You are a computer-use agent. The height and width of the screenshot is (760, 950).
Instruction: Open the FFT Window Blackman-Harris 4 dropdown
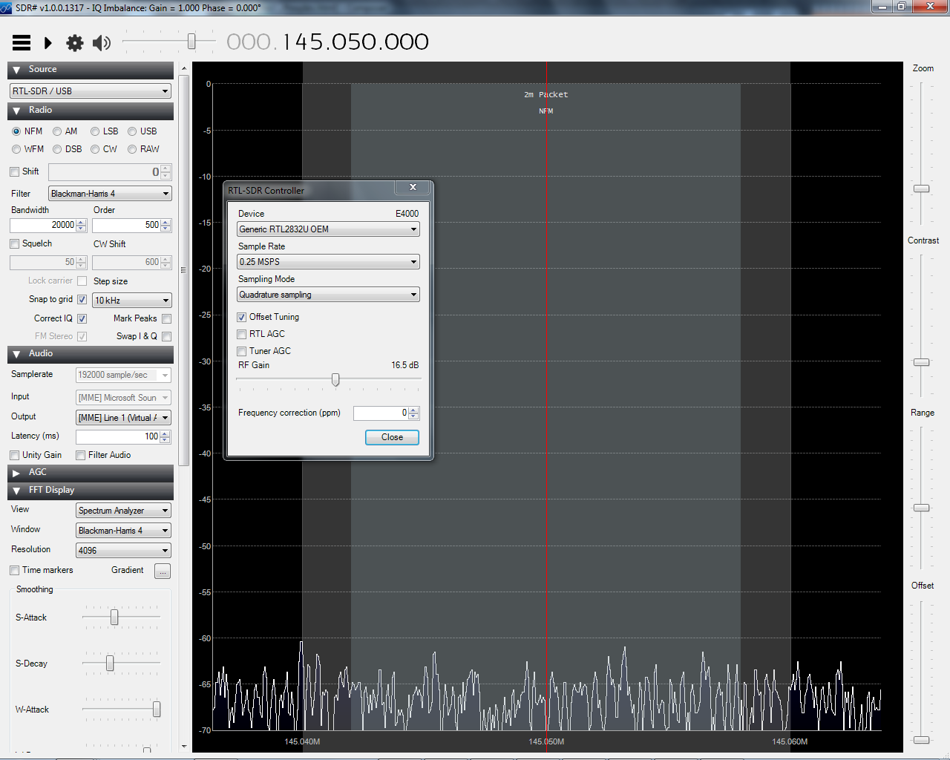pyautogui.click(x=123, y=531)
